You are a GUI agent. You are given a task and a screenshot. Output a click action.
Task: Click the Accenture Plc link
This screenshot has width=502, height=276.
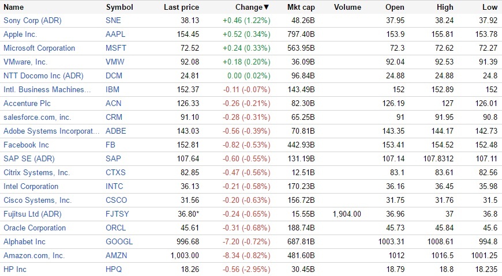pos(27,104)
